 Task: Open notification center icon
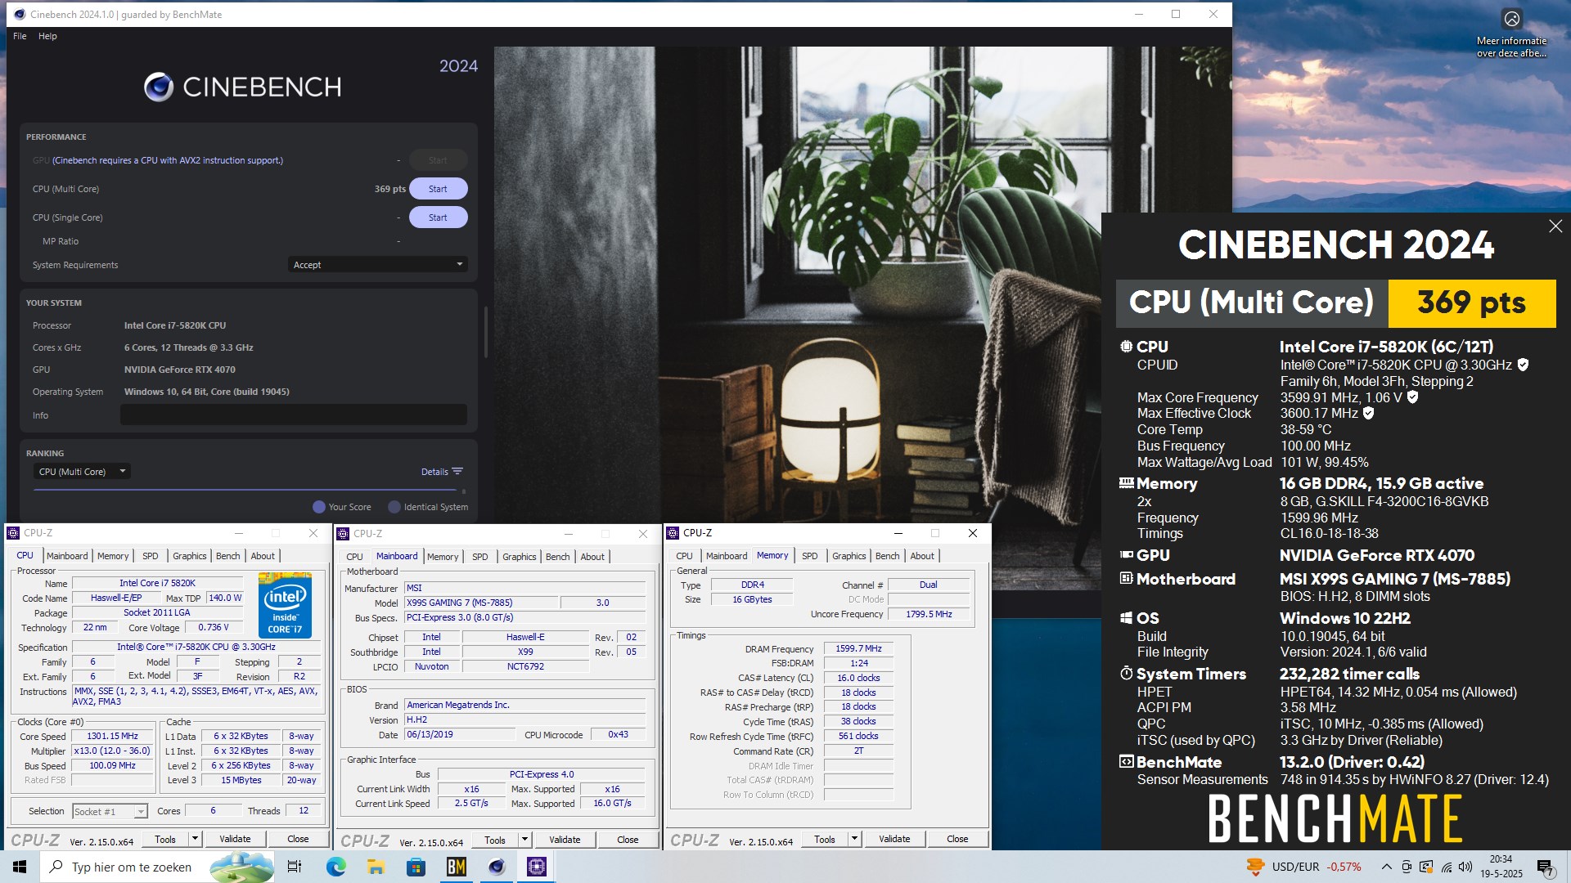(x=1546, y=867)
